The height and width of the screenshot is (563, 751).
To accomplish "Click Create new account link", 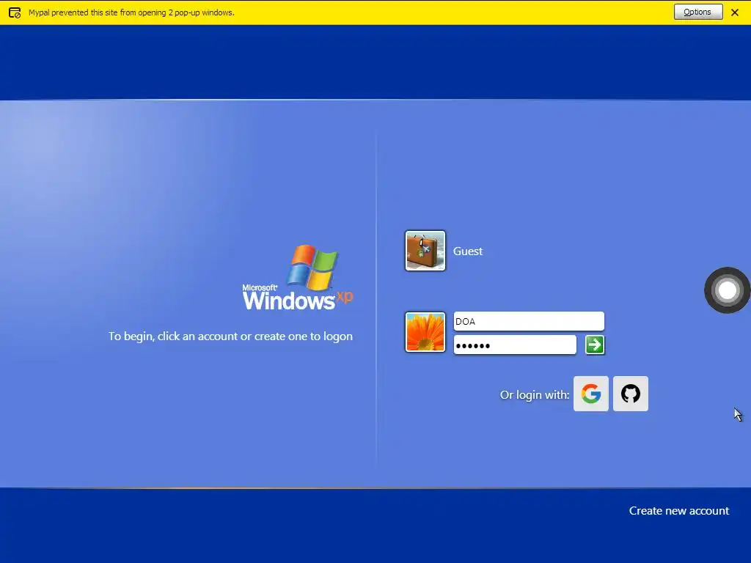I will pos(678,511).
